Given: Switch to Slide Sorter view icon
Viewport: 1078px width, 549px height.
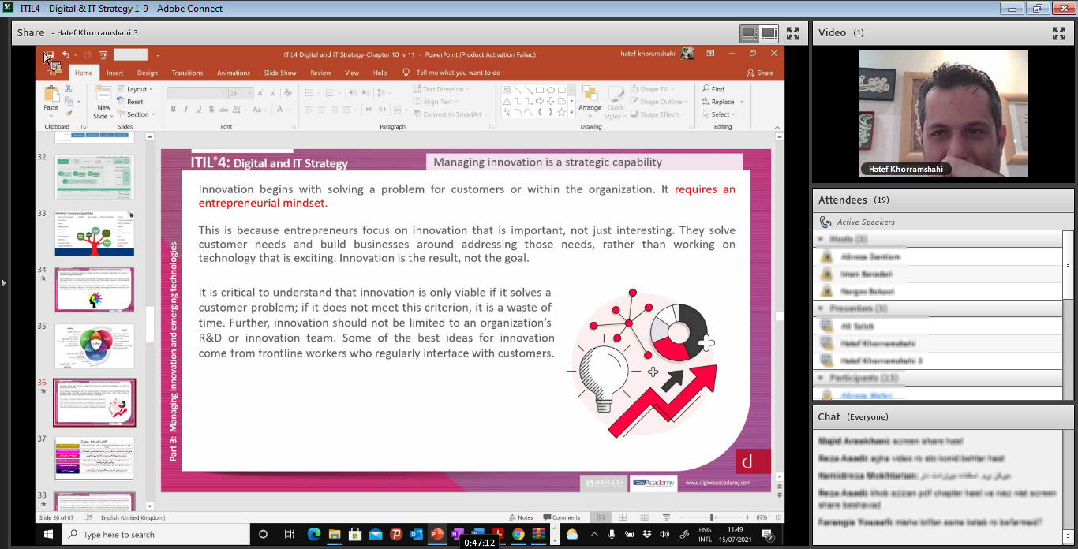Looking at the screenshot, I should coord(621,517).
